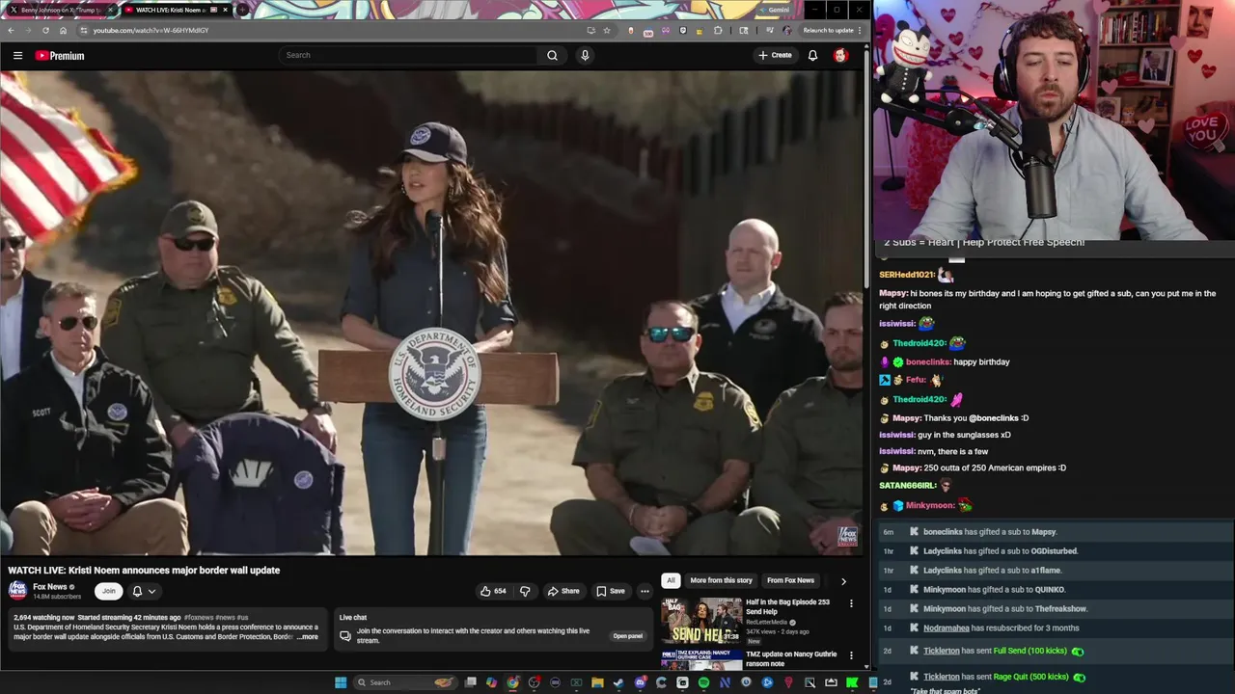
Task: Open the more actions ellipsis under the video
Action: pos(645,591)
